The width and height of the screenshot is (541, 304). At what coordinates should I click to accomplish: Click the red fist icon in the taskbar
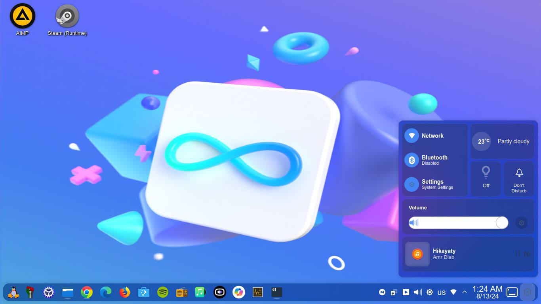coord(30,293)
